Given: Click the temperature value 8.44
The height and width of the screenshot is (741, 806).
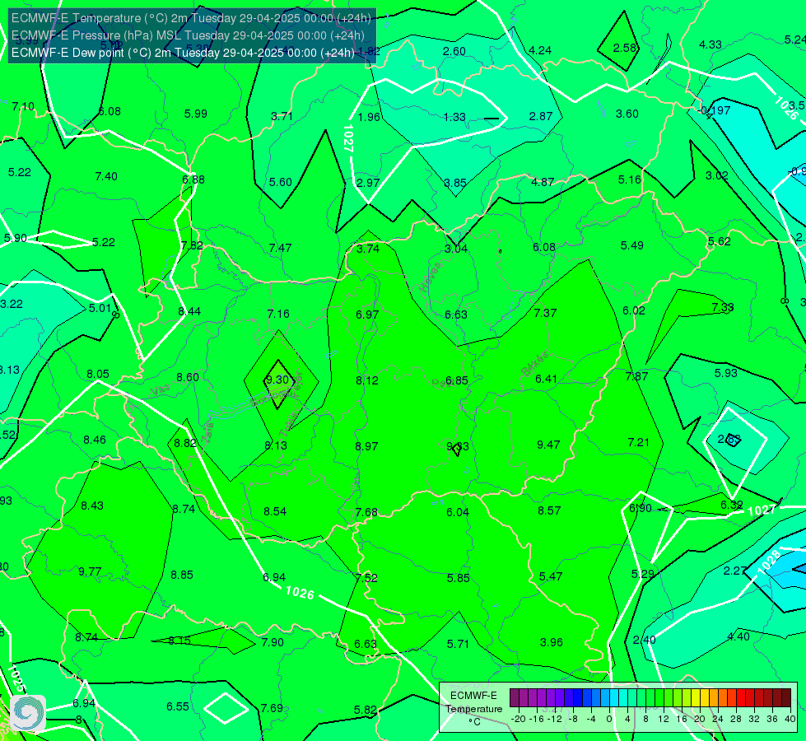Looking at the screenshot, I should tap(189, 311).
